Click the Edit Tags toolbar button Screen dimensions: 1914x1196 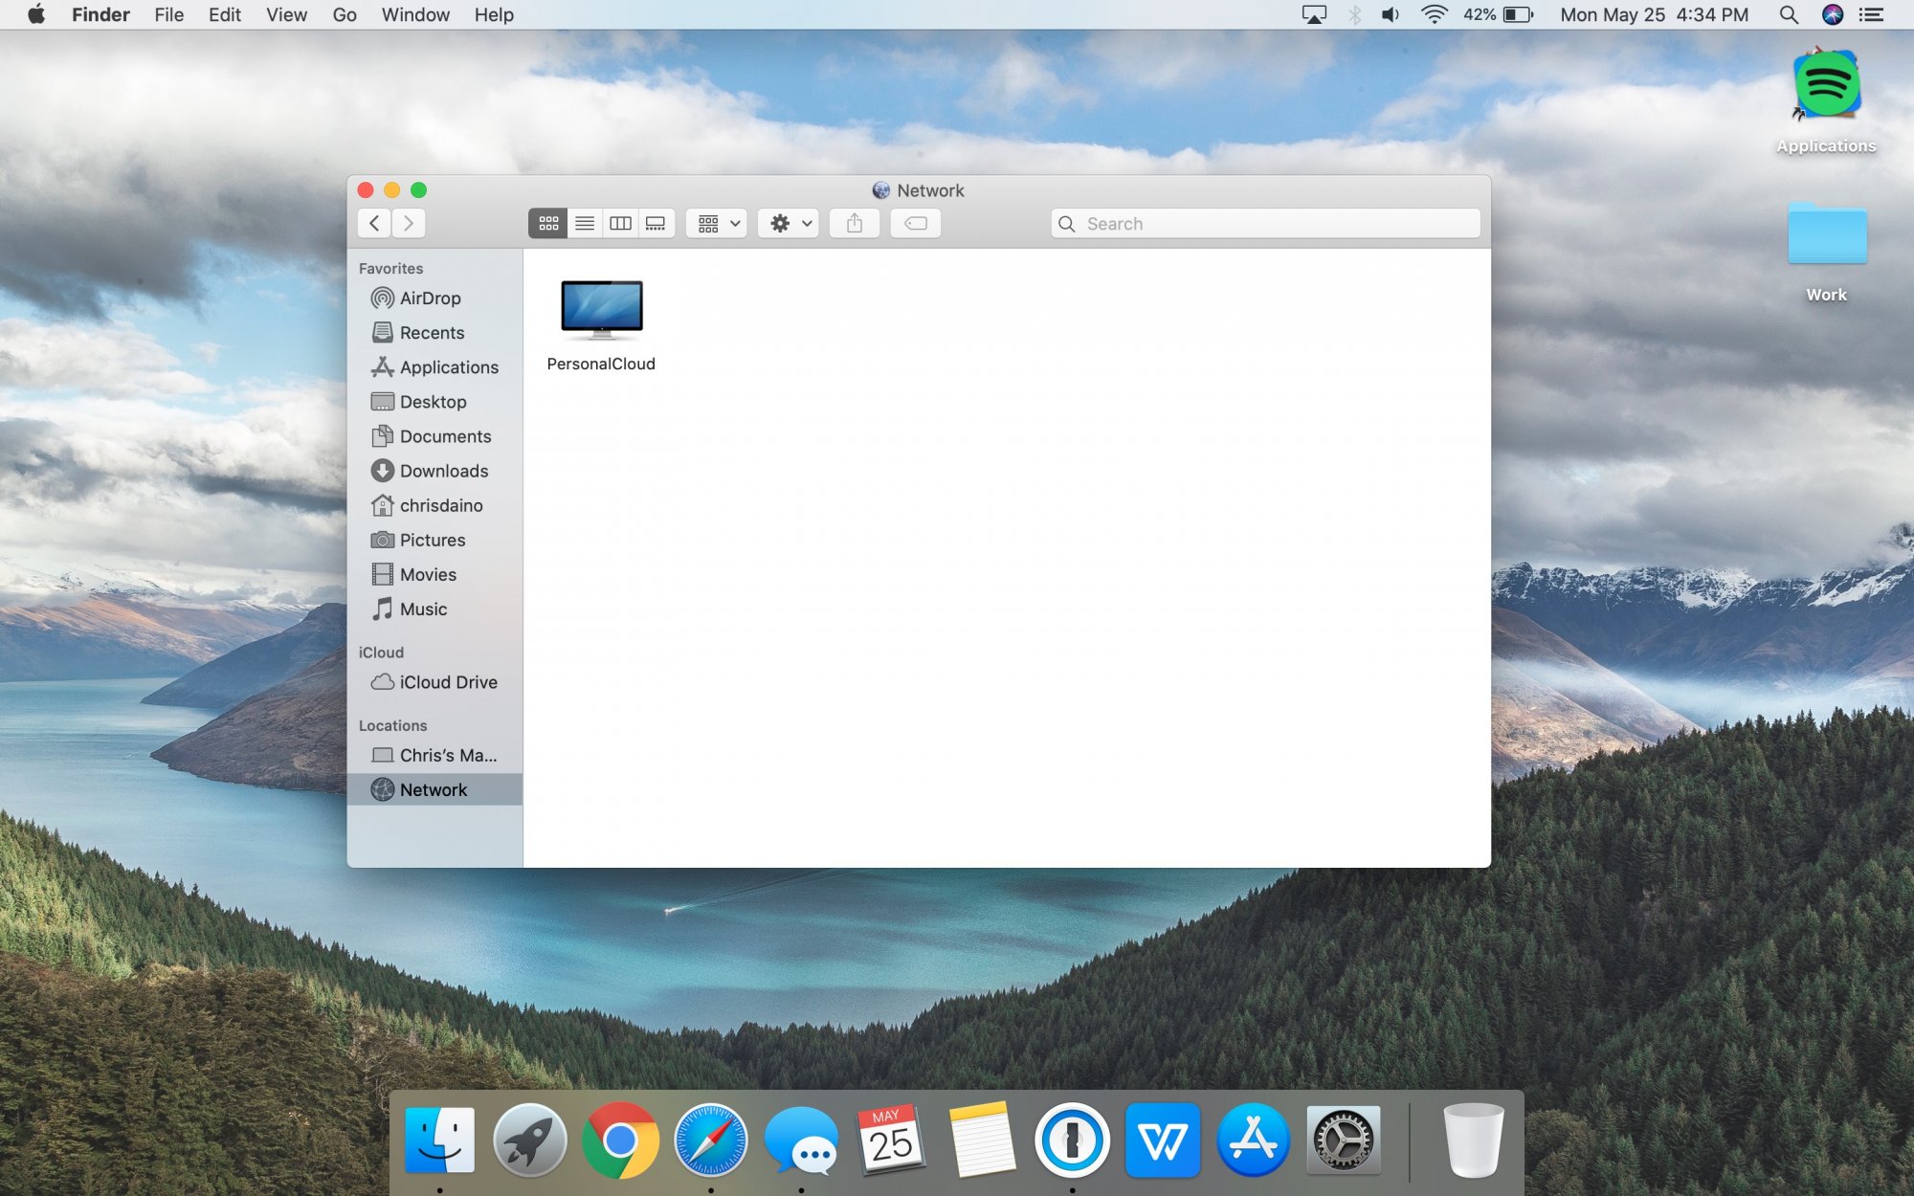coord(916,223)
